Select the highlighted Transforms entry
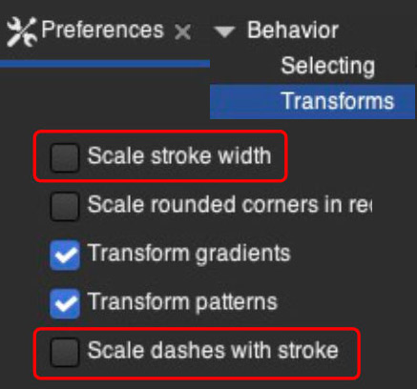Screen dimensions: 417x389 click(313, 101)
